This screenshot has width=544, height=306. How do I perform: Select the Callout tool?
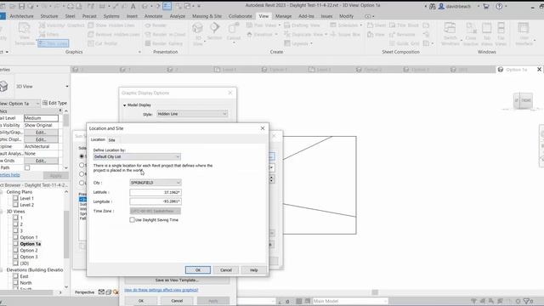[x=234, y=32]
